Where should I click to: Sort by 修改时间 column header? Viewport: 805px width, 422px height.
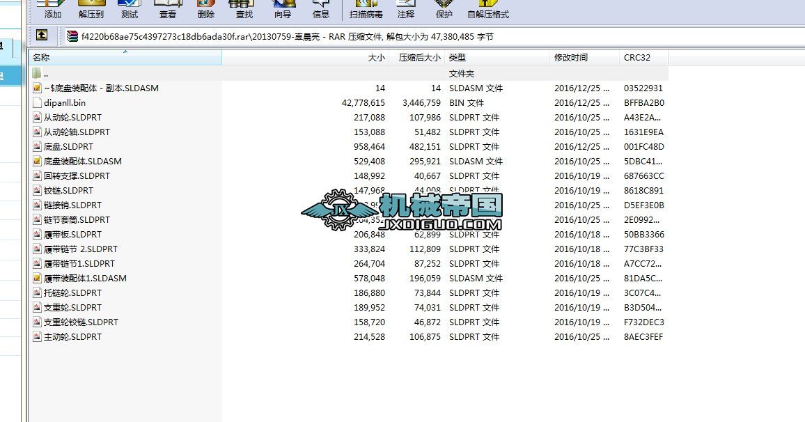[x=585, y=58]
